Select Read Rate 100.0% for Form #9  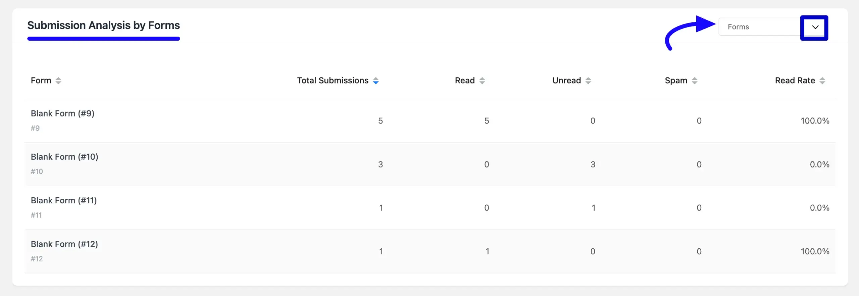[815, 121]
